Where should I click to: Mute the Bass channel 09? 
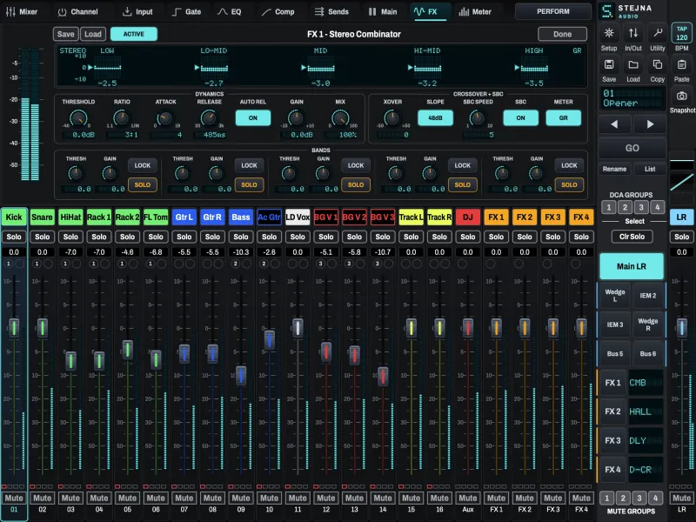pos(241,498)
